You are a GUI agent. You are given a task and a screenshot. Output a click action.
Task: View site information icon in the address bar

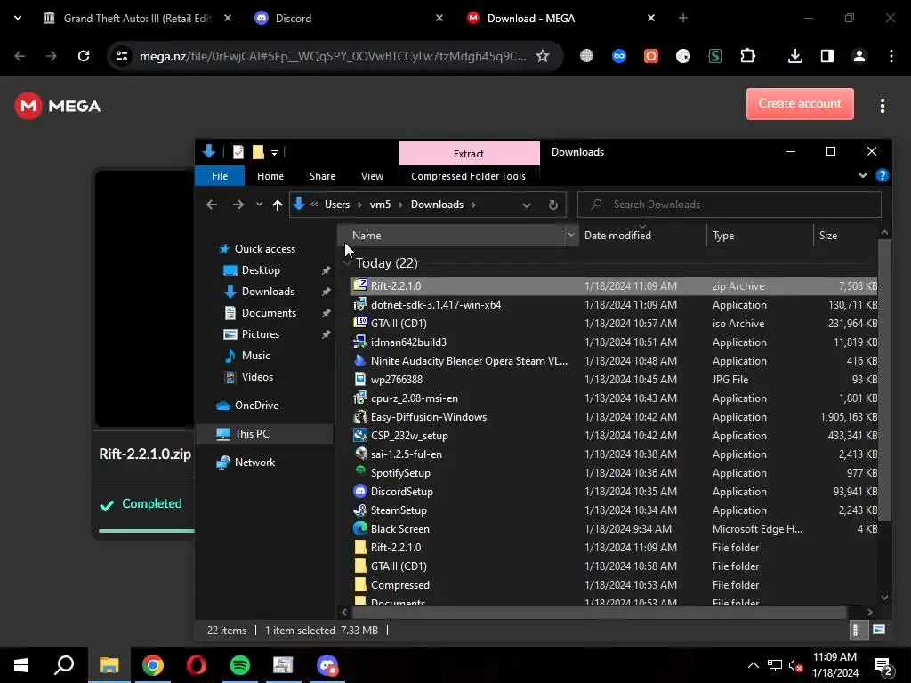(x=122, y=56)
